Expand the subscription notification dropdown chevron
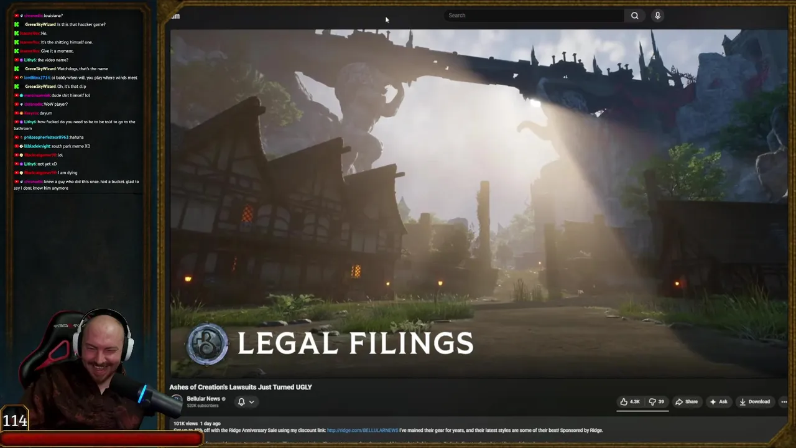Screen dimensions: 796x448 [x=251, y=402]
